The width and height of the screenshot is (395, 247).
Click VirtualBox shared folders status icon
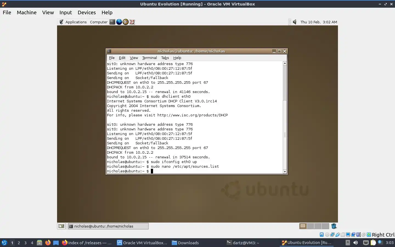tap(343, 235)
